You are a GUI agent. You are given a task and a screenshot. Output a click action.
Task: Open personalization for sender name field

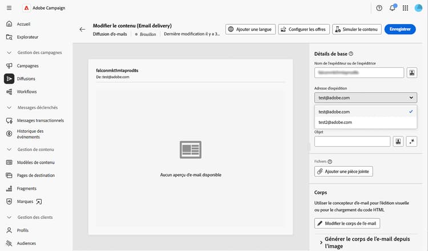pyautogui.click(x=411, y=72)
